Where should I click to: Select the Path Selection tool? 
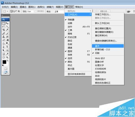tap(4, 50)
